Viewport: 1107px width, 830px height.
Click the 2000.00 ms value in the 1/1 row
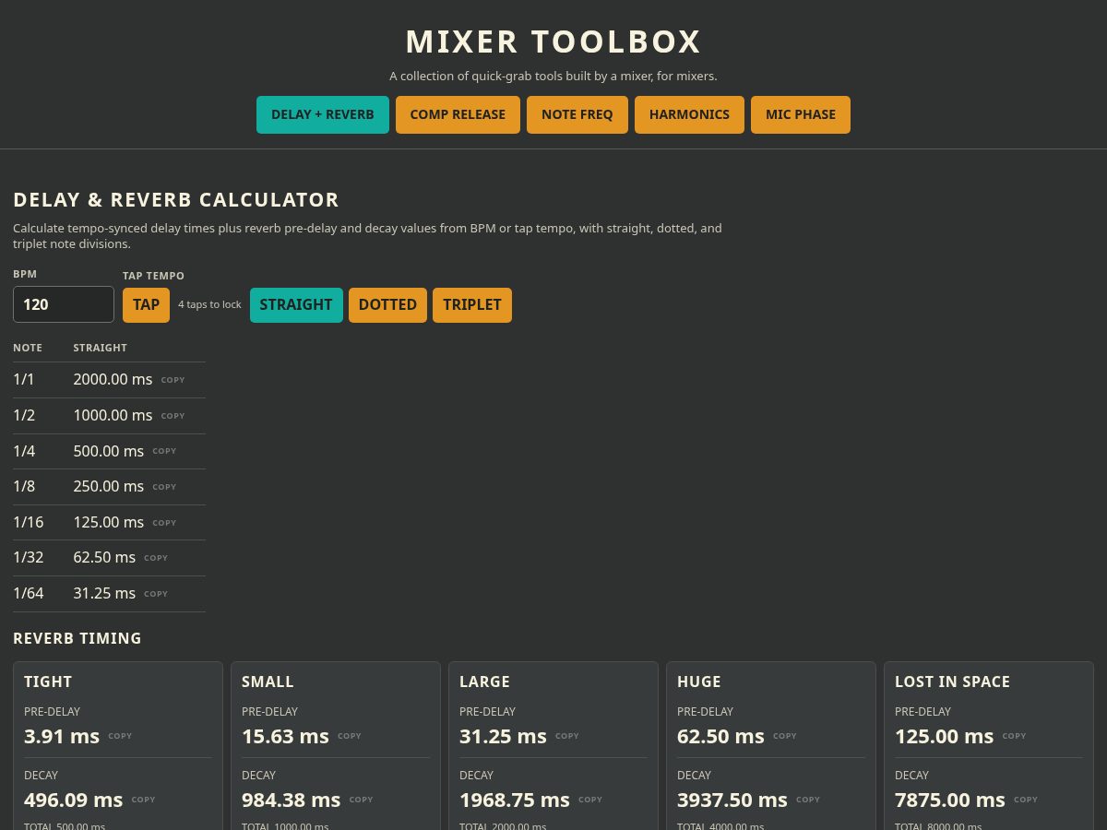point(113,379)
